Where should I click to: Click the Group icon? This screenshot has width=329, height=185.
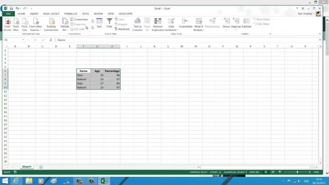click(x=226, y=23)
